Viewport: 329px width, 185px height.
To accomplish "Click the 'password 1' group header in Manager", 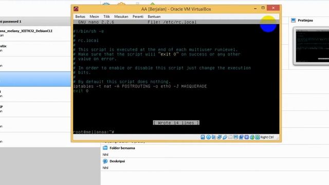I will tap(35, 22).
